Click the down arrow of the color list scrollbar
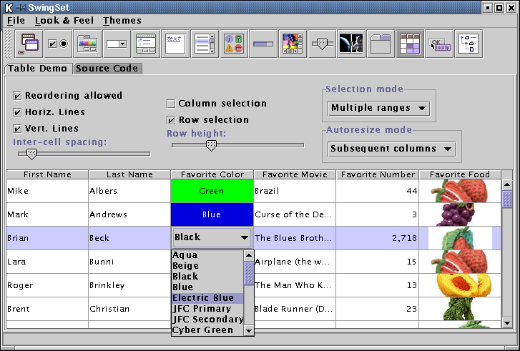 [x=249, y=331]
